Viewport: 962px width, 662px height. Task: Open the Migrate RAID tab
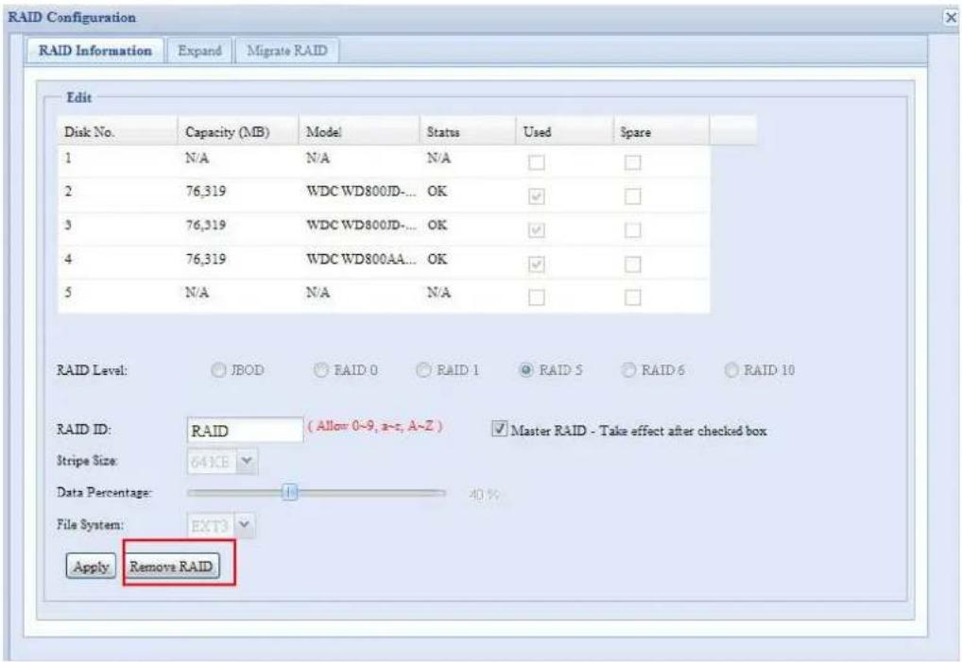286,50
